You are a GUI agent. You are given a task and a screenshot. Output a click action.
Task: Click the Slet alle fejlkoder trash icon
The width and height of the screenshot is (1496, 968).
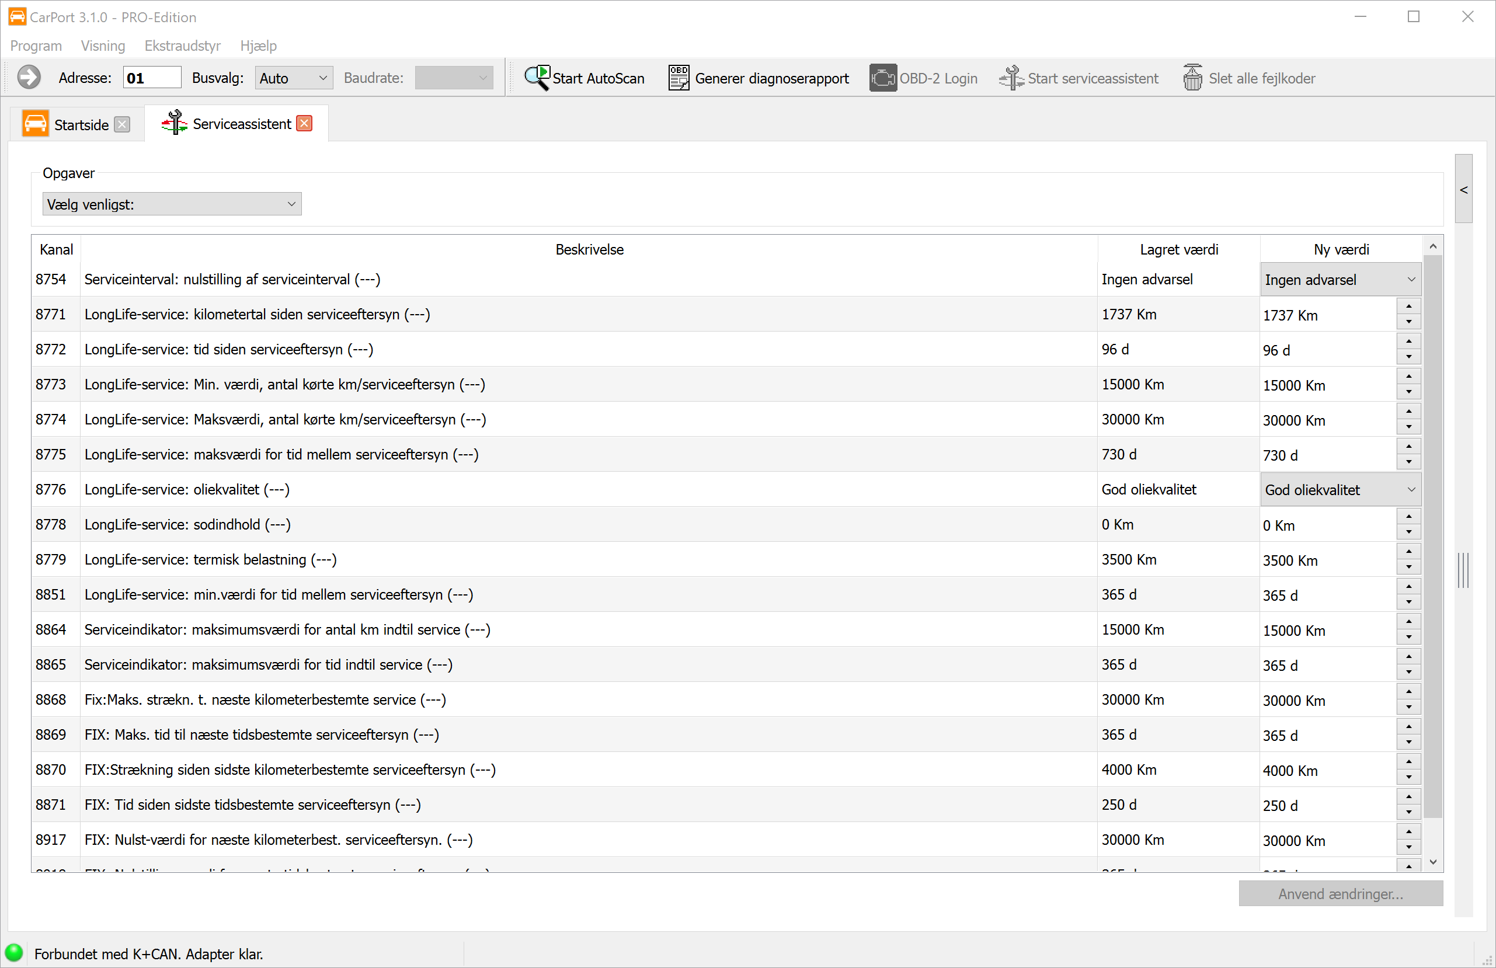[x=1192, y=78]
